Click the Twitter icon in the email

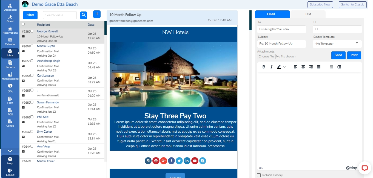click(x=179, y=161)
